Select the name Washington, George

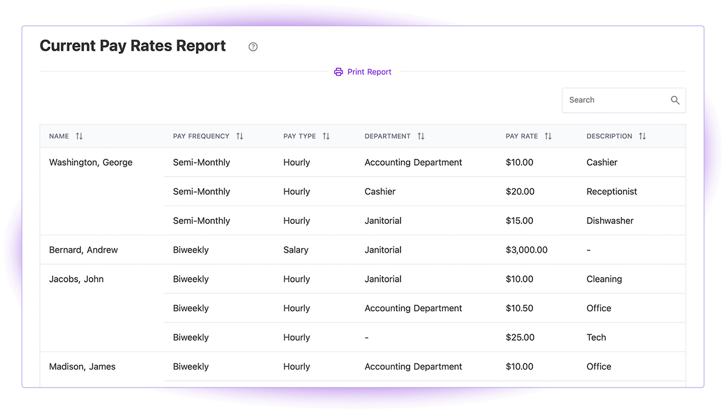click(x=91, y=163)
